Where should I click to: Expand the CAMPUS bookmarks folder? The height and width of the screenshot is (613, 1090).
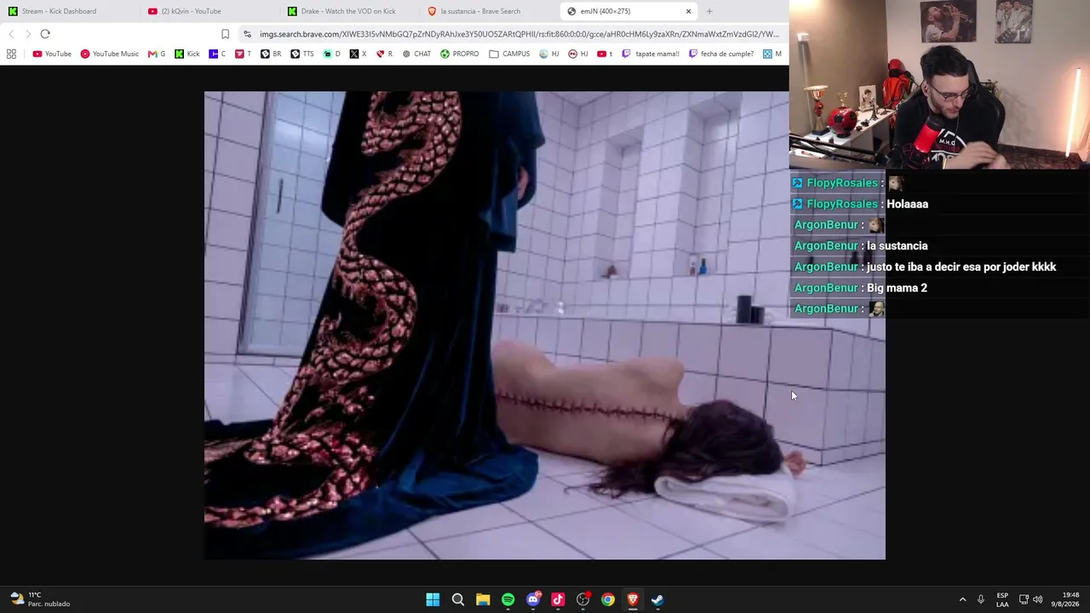click(510, 54)
